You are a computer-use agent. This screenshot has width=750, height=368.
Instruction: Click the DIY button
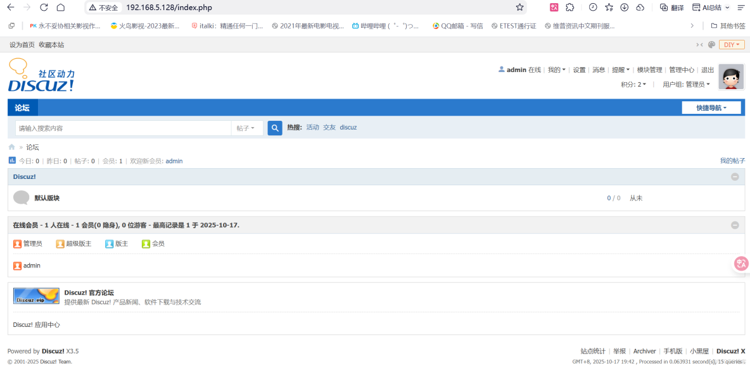tap(733, 44)
